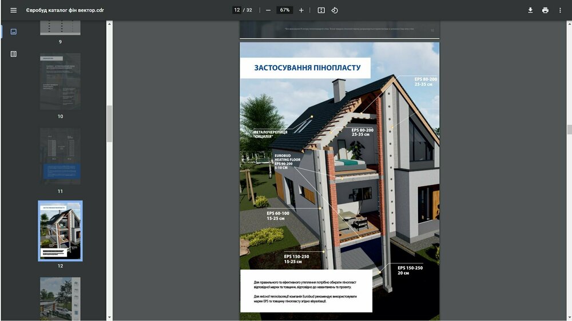Download the PDF file
This screenshot has height=321, width=572.
[530, 10]
